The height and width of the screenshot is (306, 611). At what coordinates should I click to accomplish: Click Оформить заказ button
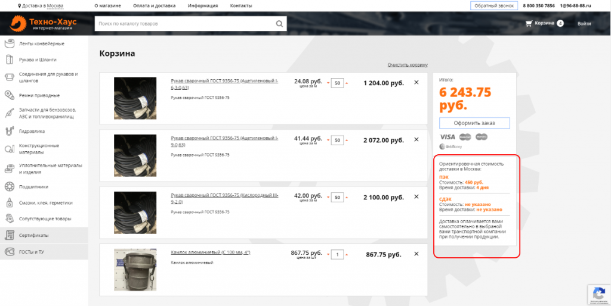(x=474, y=123)
